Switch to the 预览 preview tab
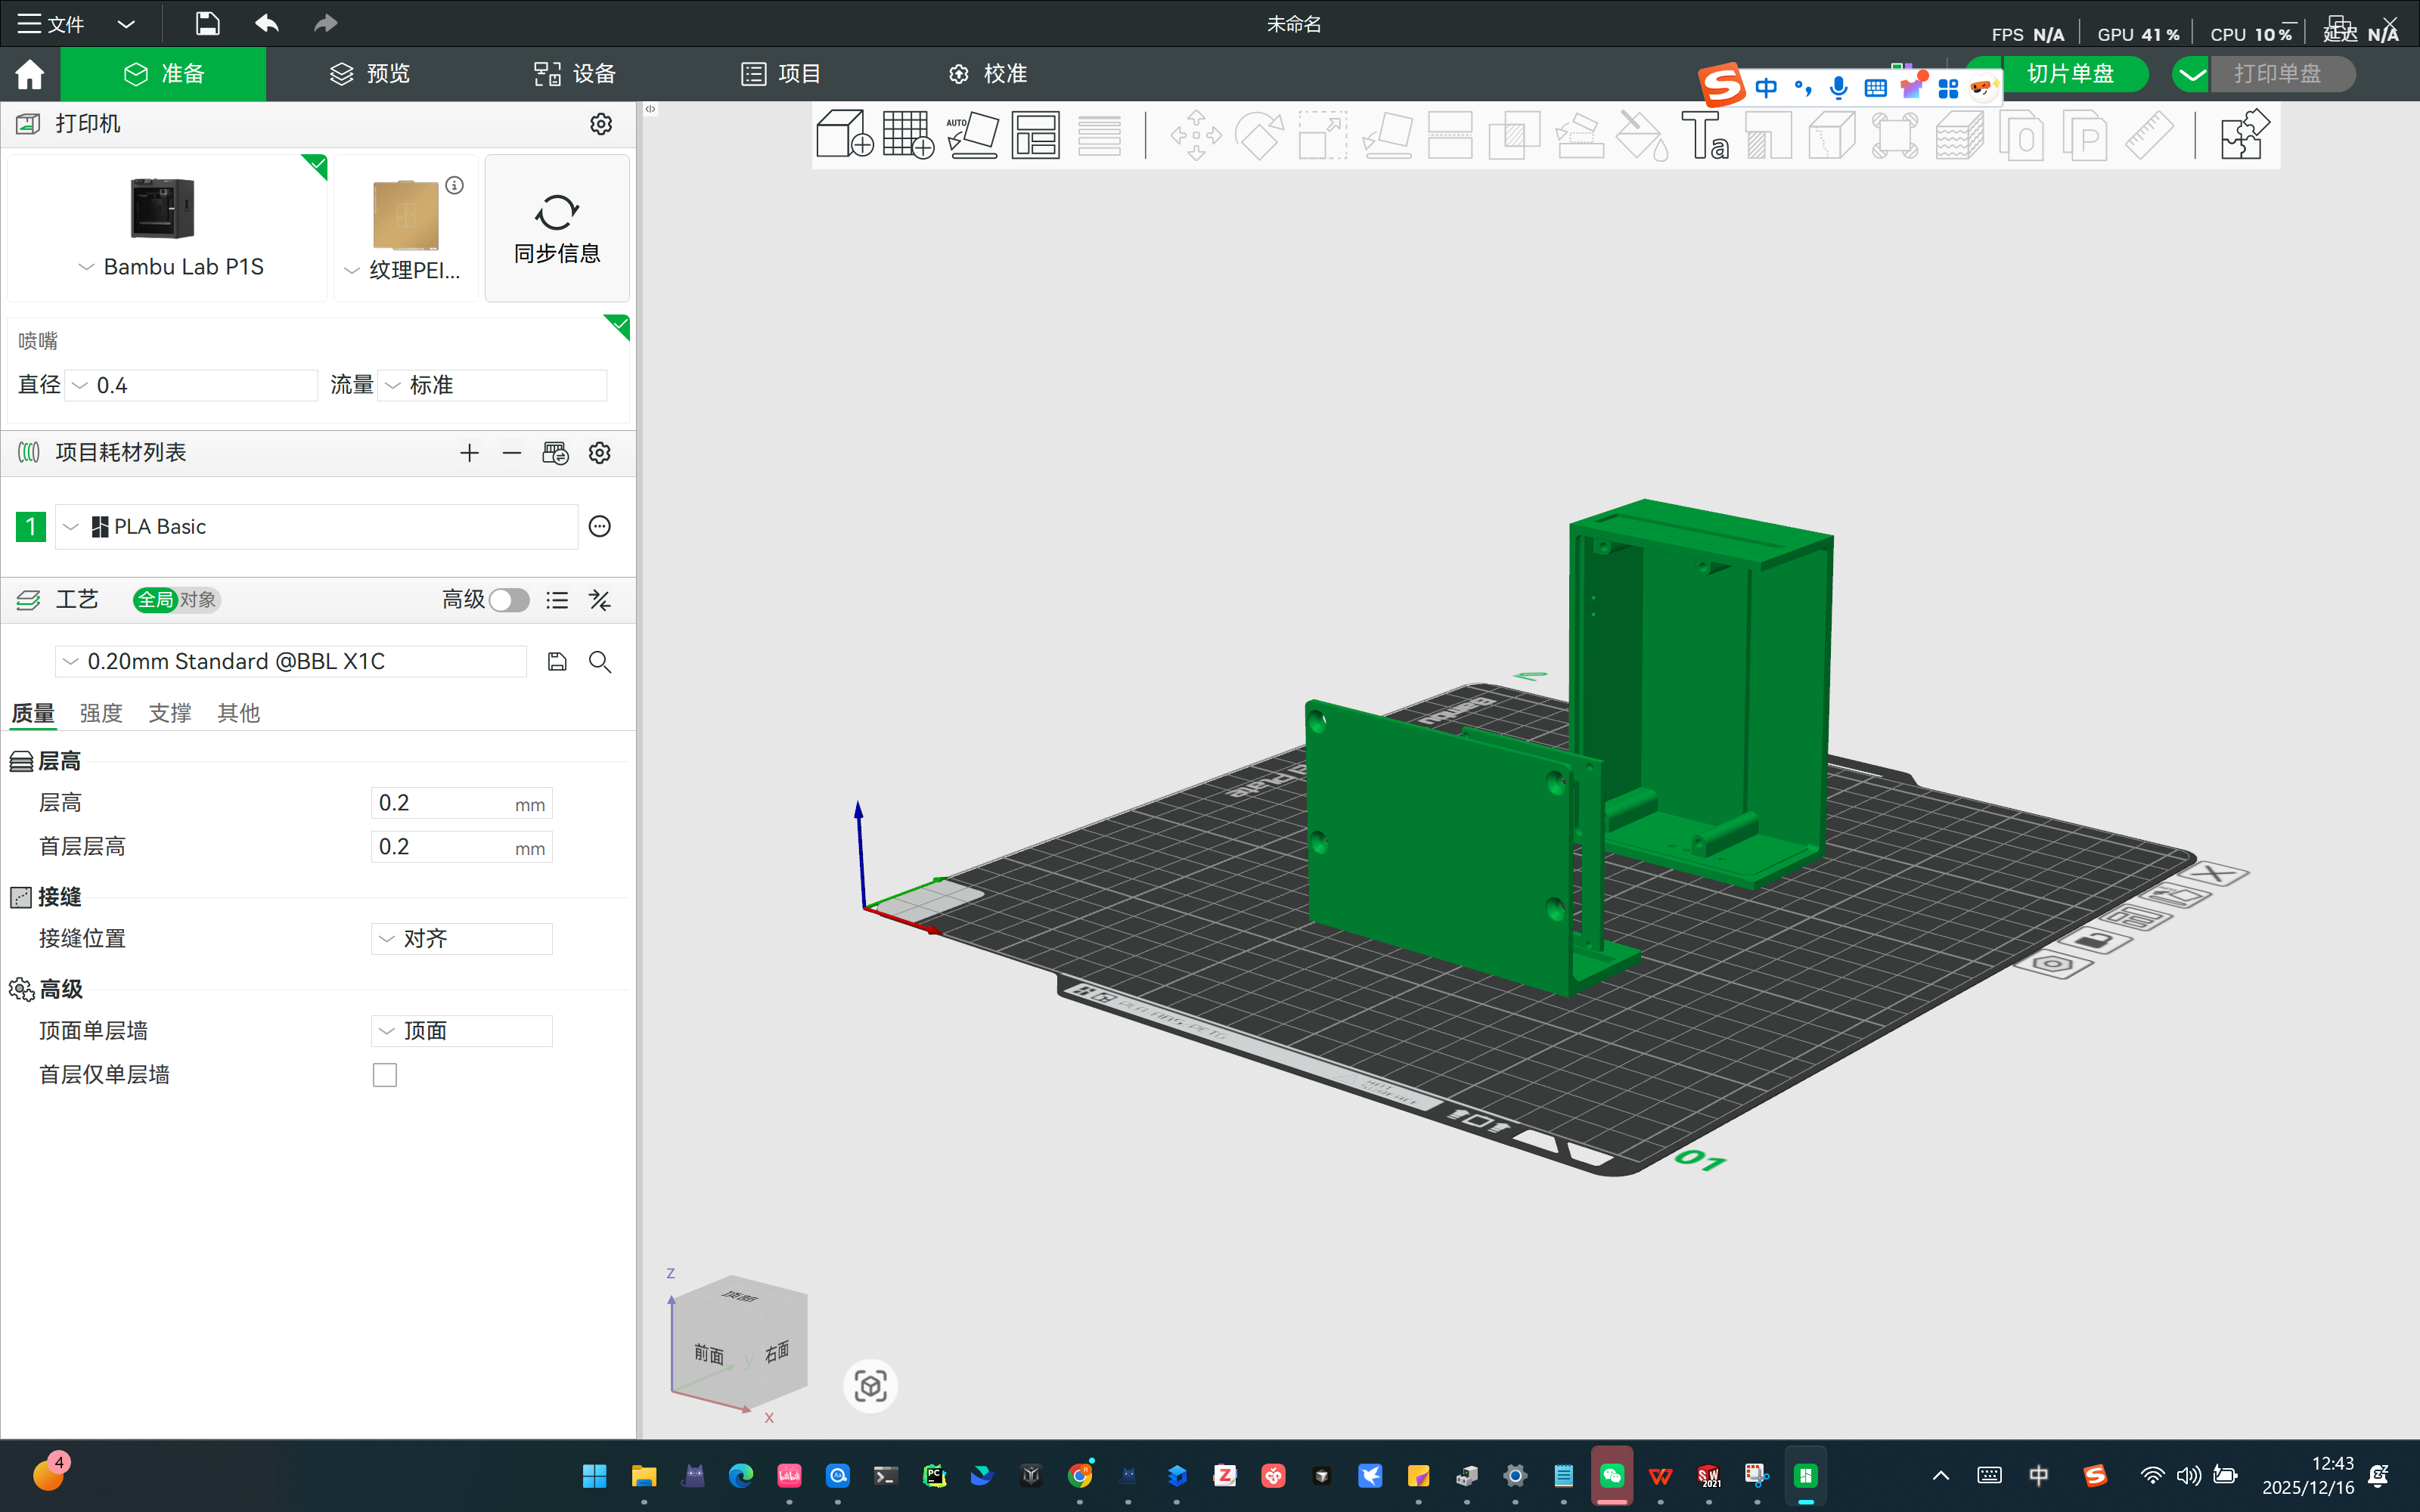 point(368,73)
